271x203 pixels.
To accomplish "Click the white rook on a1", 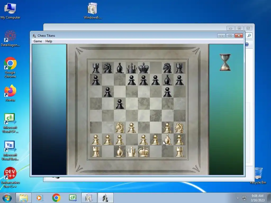I will 96,151.
